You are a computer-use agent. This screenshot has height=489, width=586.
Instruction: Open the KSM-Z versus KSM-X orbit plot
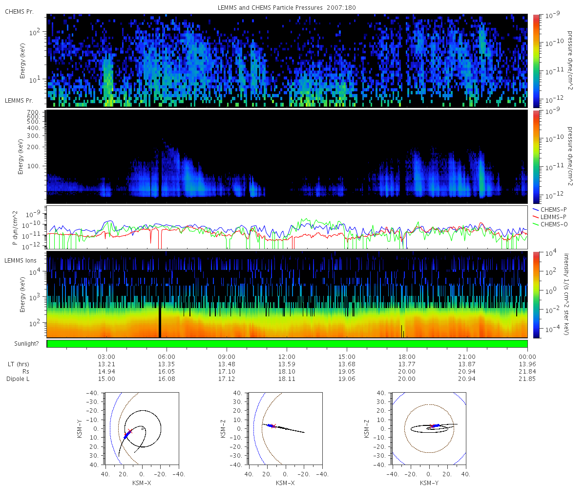point(286,428)
